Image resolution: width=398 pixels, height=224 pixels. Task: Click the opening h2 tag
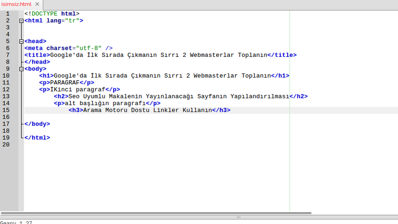coord(61,97)
